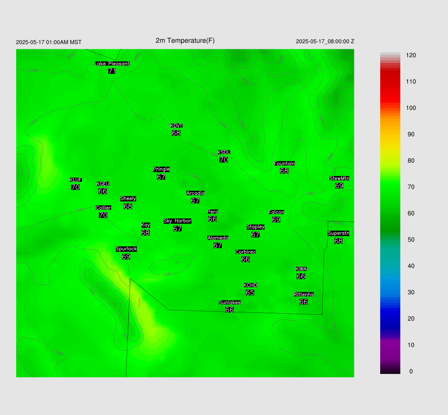Select the KSDL station label
The image size is (448, 415).
[224, 152]
